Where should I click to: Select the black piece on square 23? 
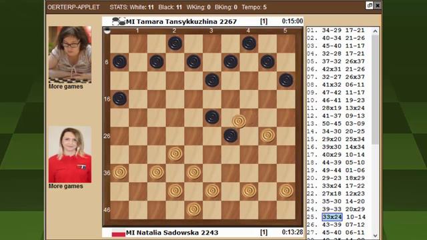pyautogui.click(x=212, y=117)
